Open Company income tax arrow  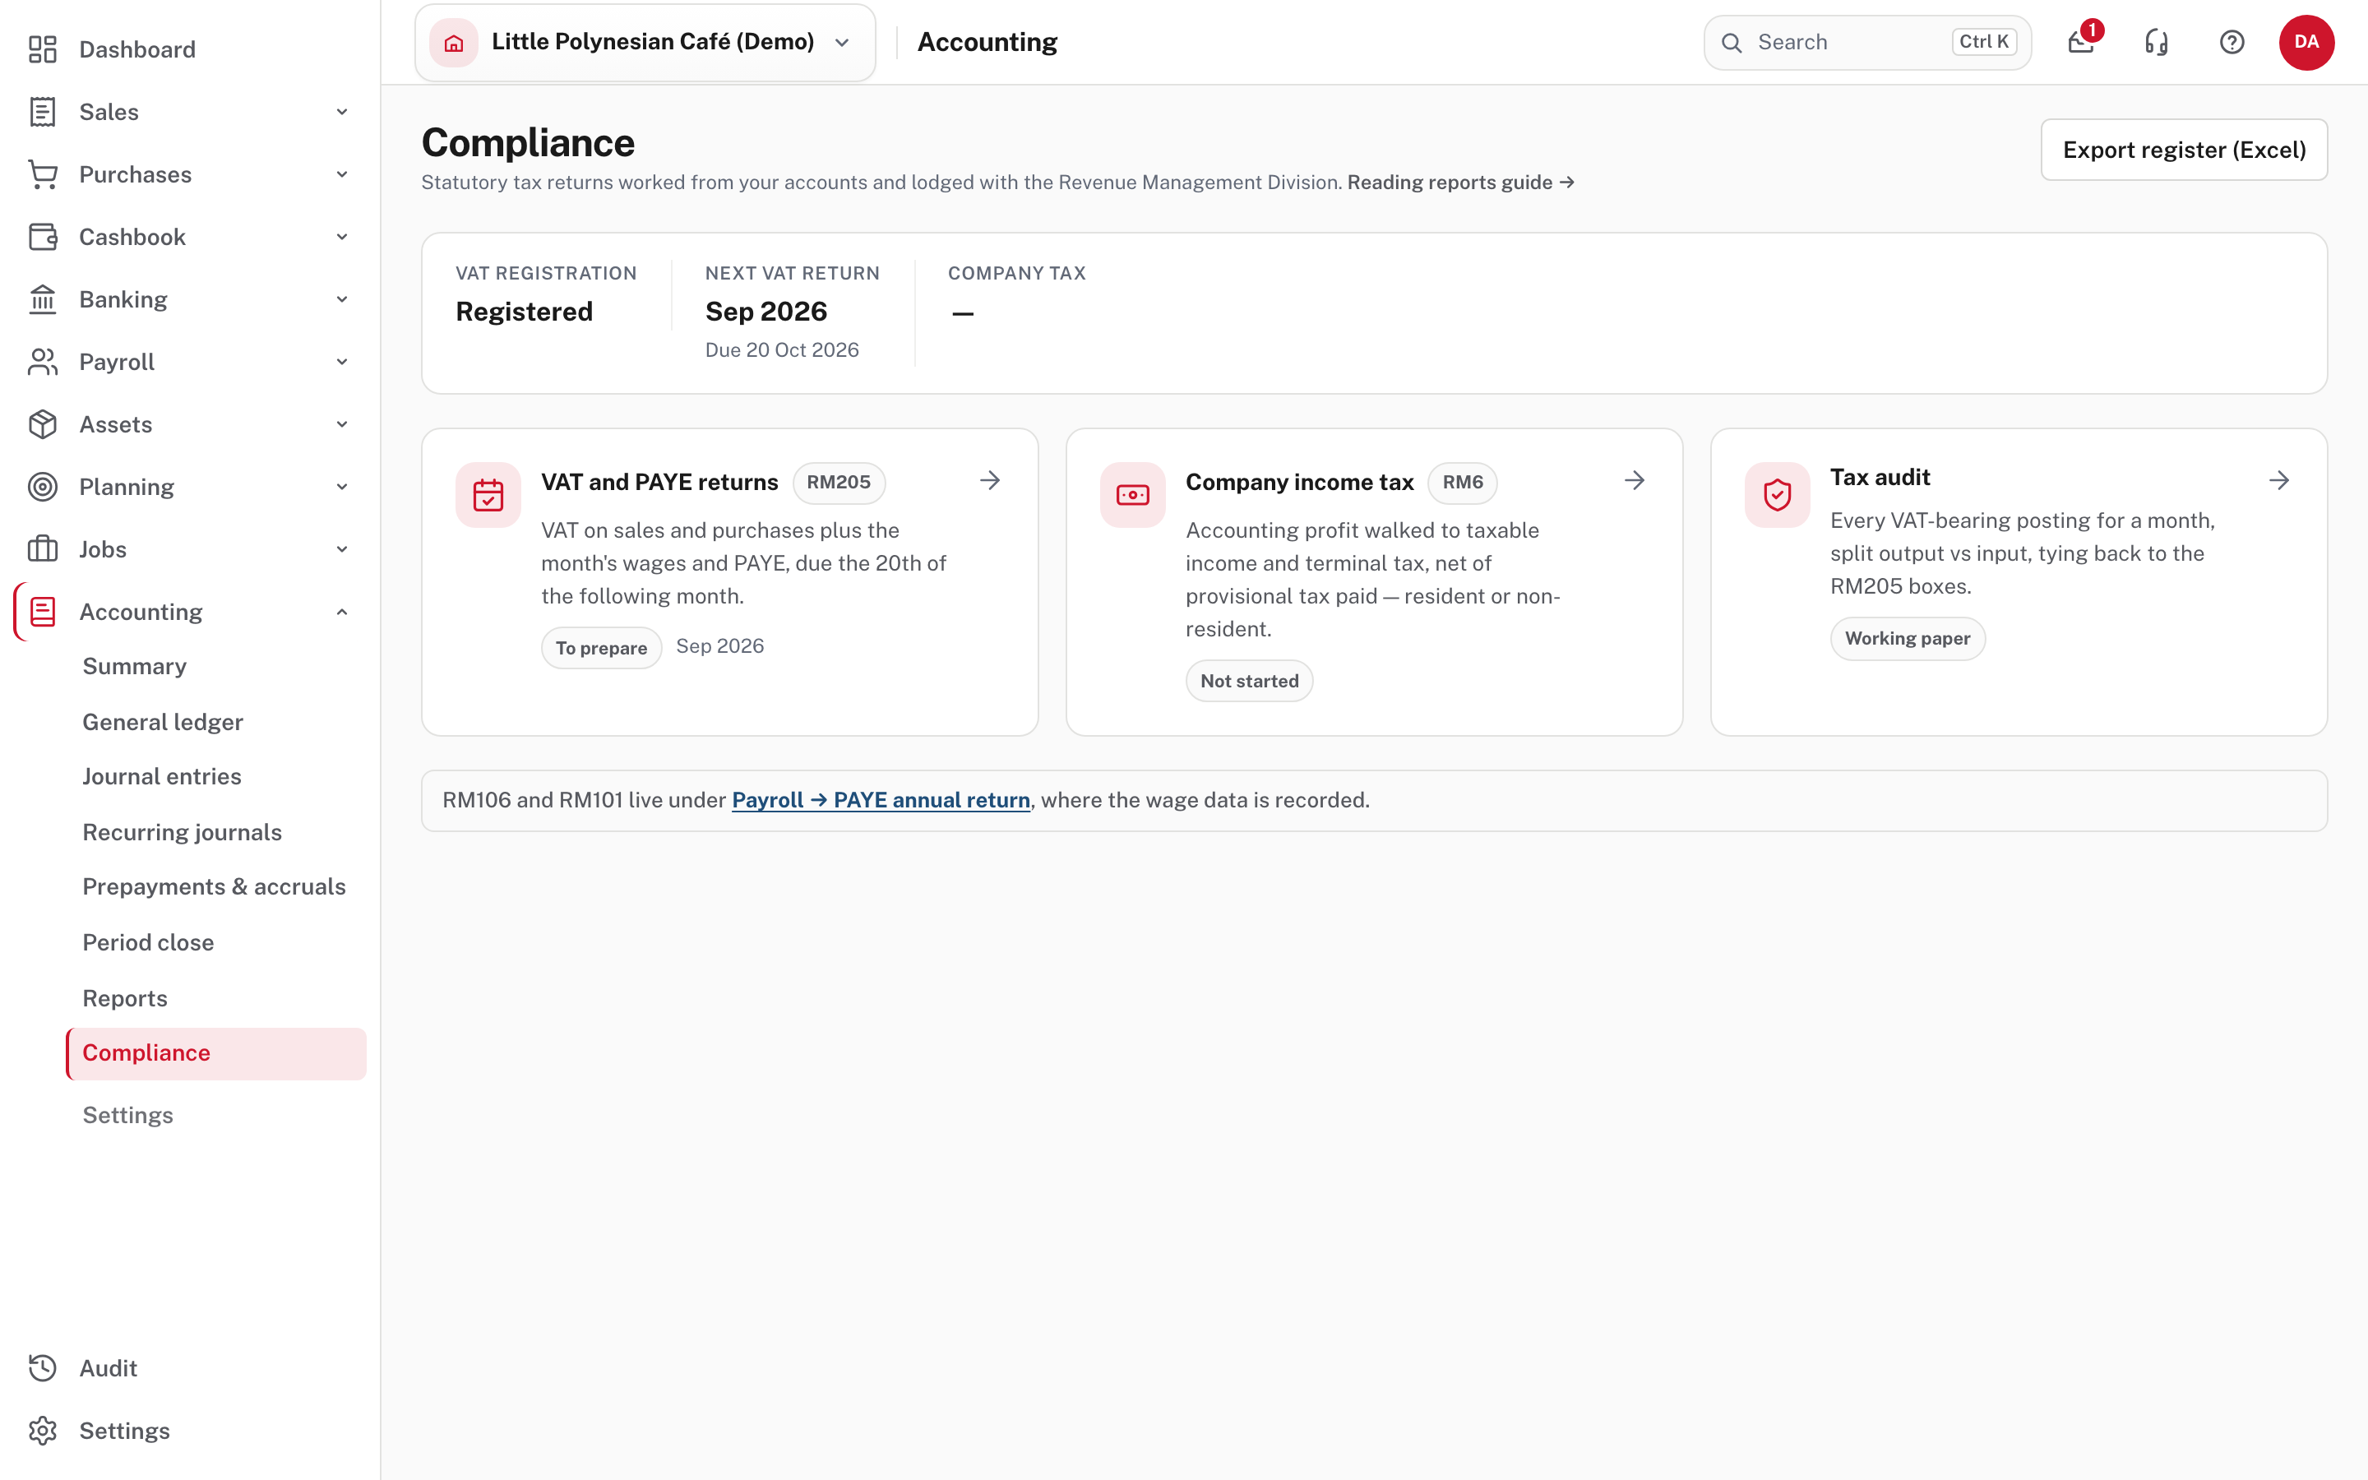click(1634, 481)
